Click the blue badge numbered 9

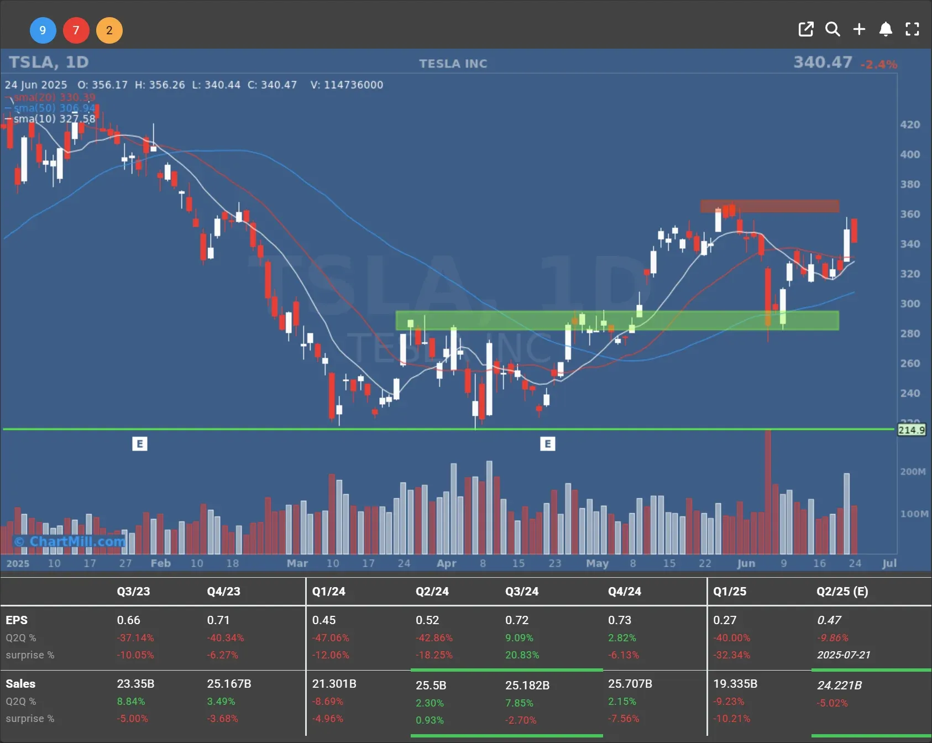coord(43,30)
